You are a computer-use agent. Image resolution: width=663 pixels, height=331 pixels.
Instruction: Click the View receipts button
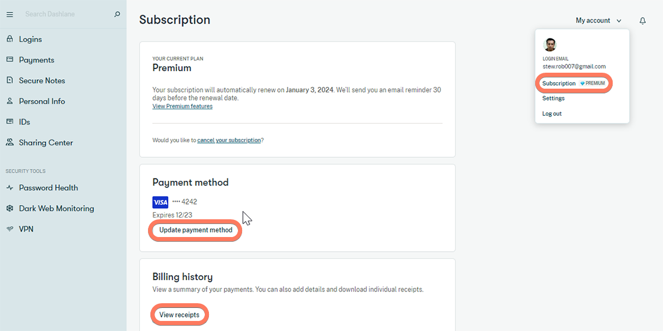[x=179, y=315]
